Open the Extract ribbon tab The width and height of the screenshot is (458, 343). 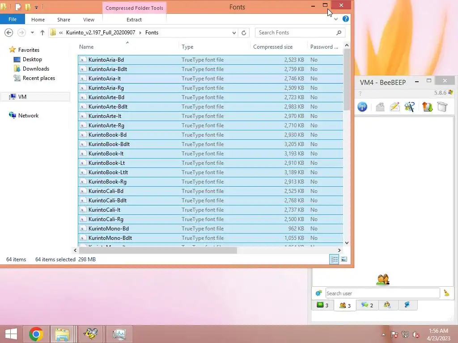tap(134, 20)
